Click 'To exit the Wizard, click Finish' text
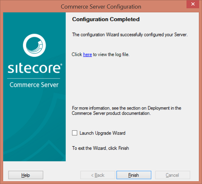202x184 pixels. point(100,148)
